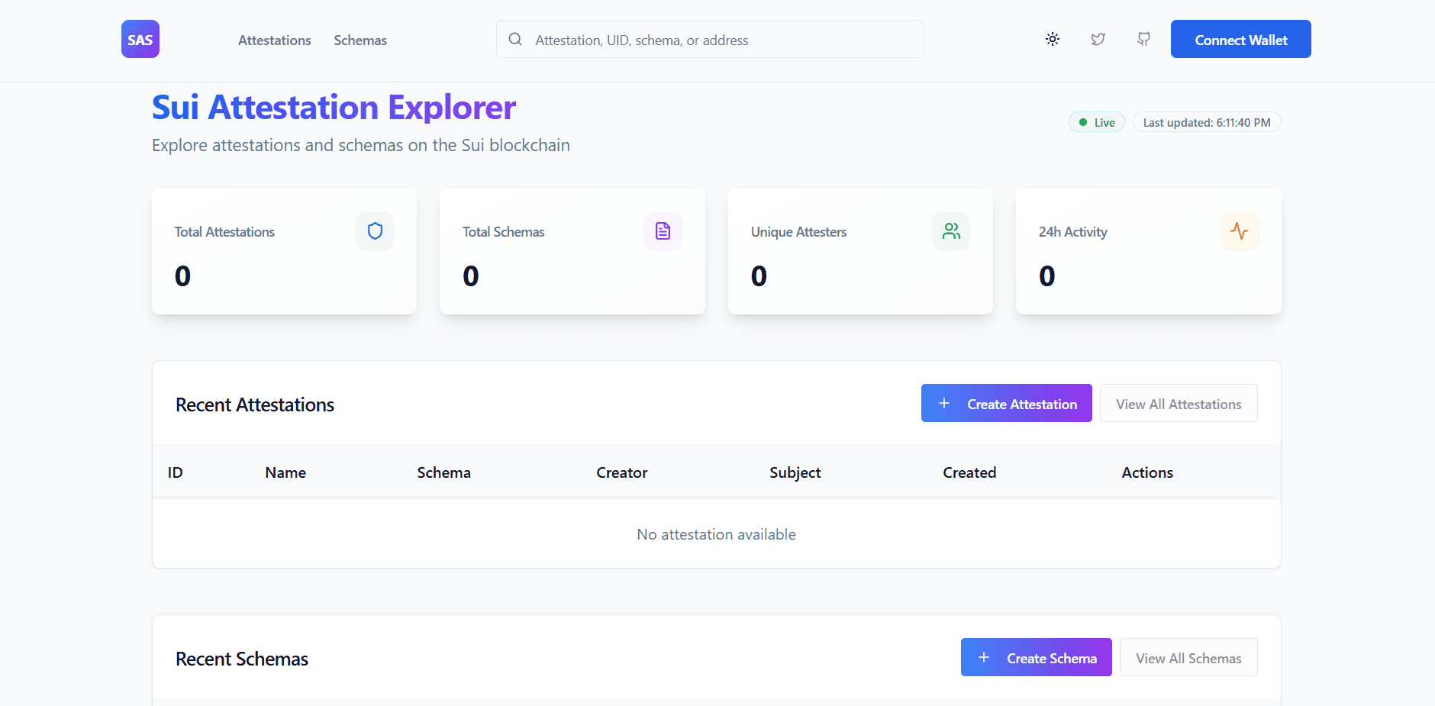Viewport: 1435px width, 706px height.
Task: Open the Attestations nav menu item
Action: [x=274, y=40]
